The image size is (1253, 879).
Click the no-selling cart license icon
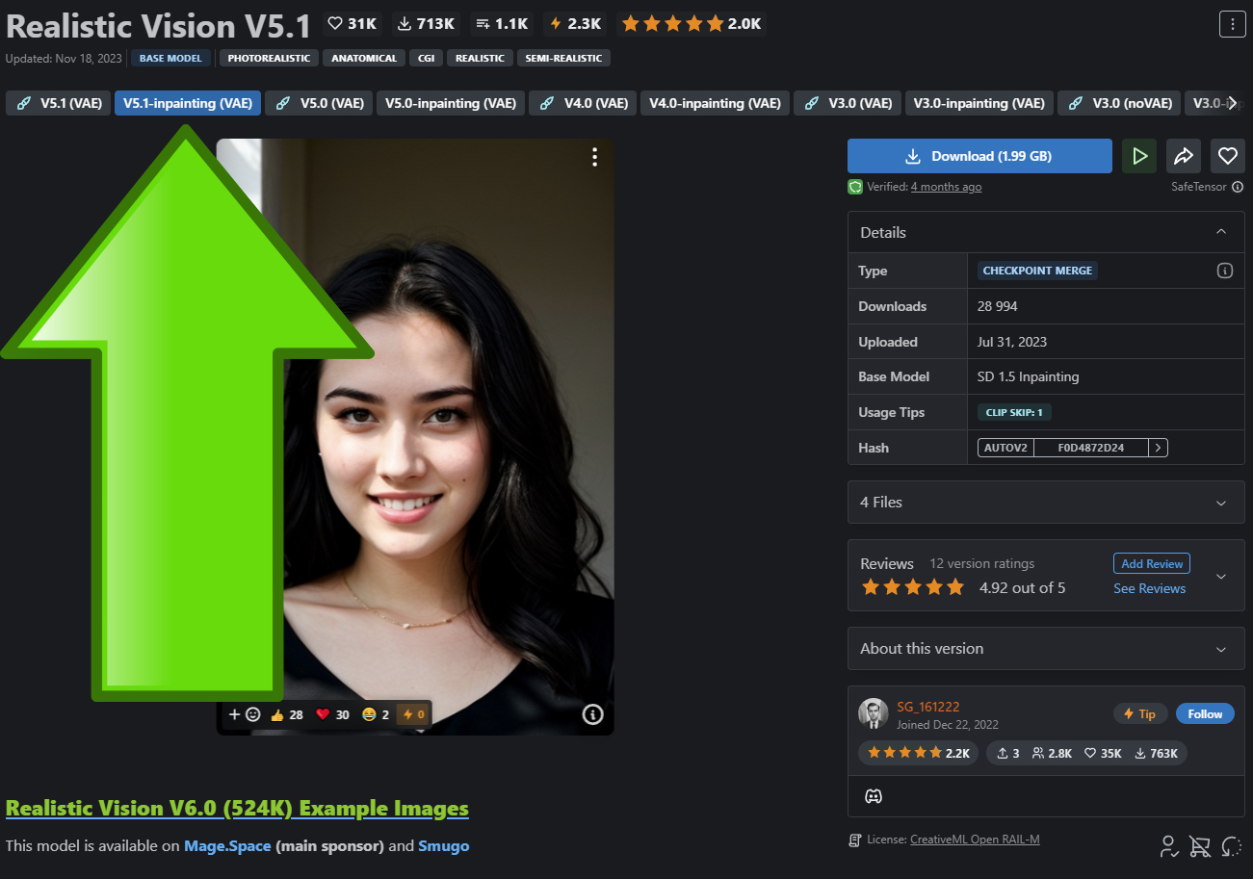click(1200, 846)
